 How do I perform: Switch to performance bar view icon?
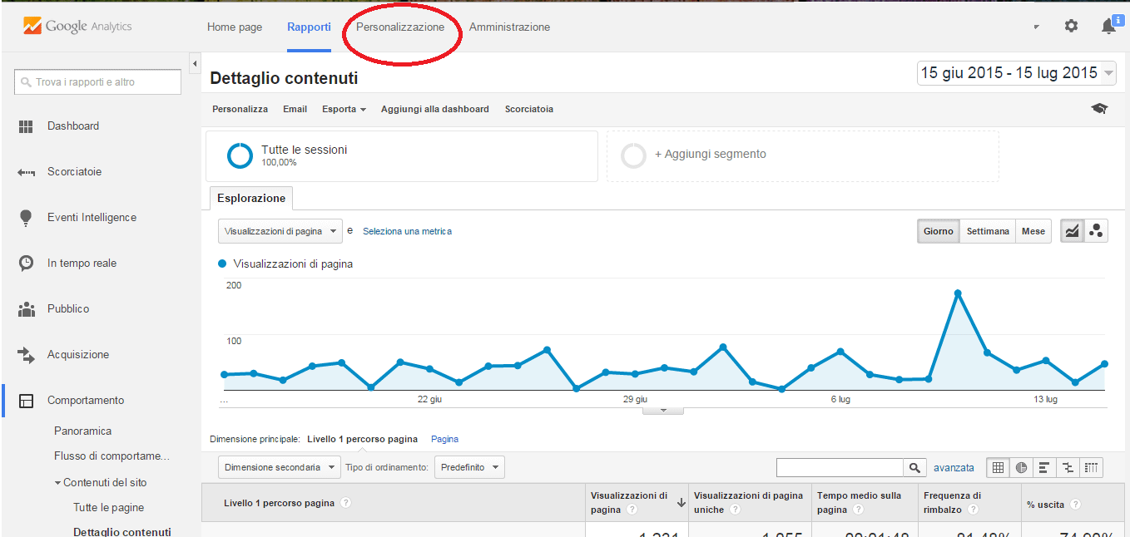click(x=1044, y=468)
